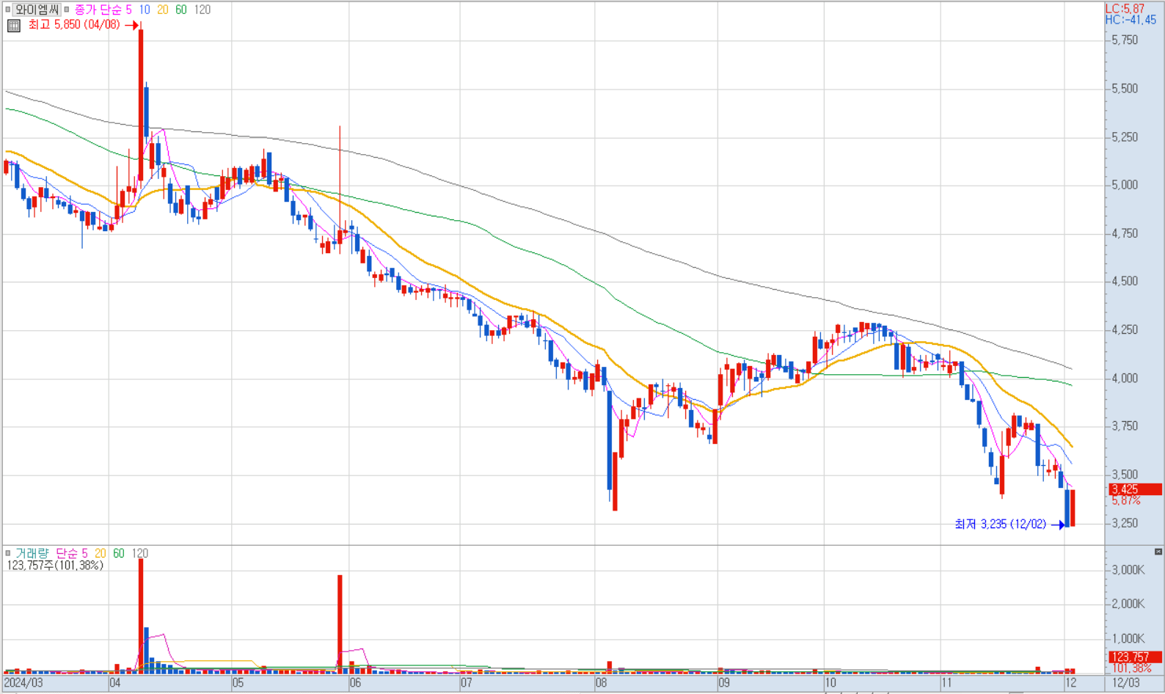Click the 4,750 price axis label

coord(1125,233)
